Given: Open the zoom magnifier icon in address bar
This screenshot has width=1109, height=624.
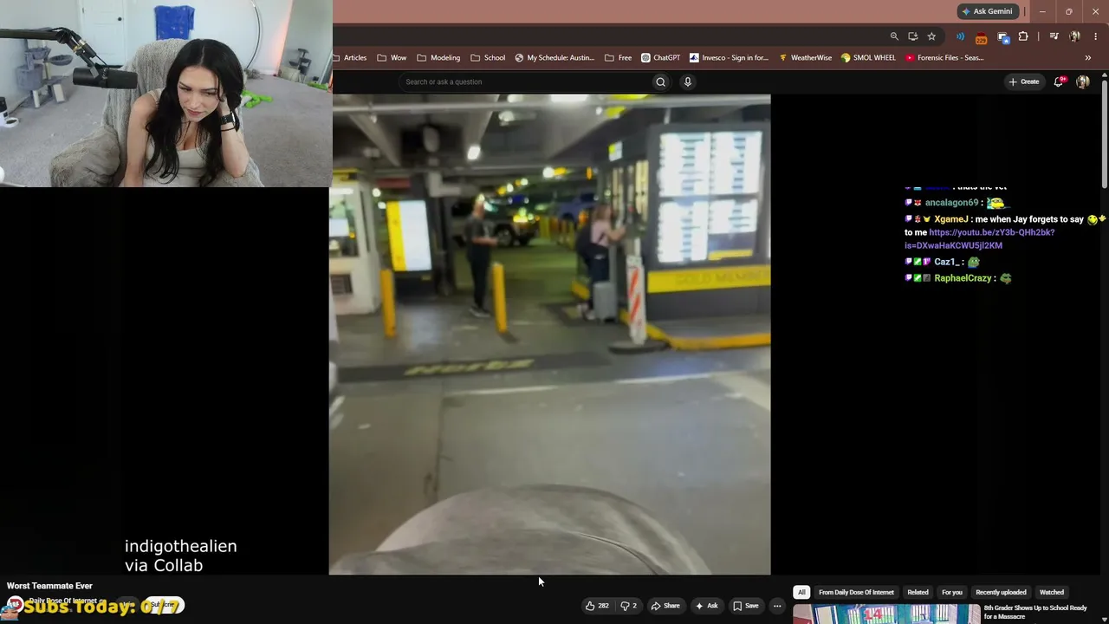Looking at the screenshot, I should tap(894, 36).
